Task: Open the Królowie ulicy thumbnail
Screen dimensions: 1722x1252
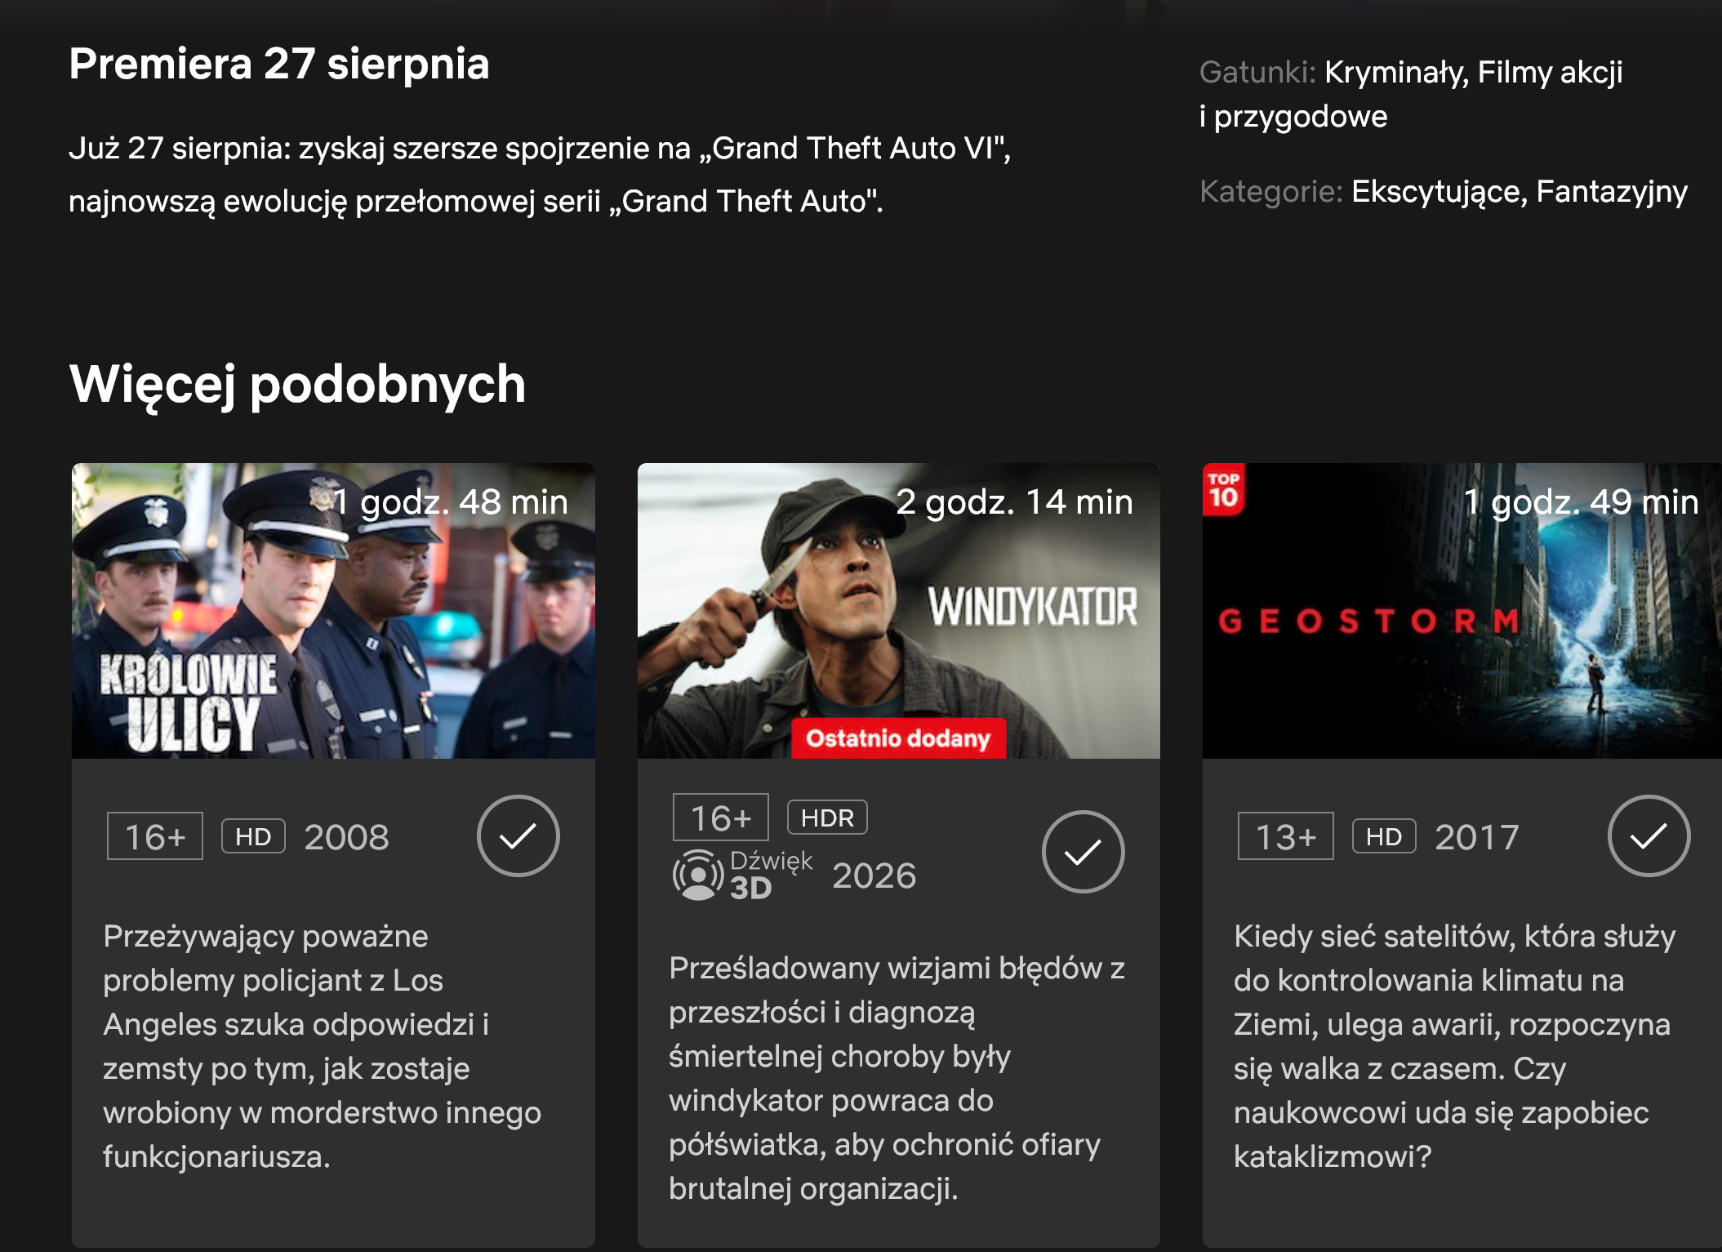Action: pos(333,611)
